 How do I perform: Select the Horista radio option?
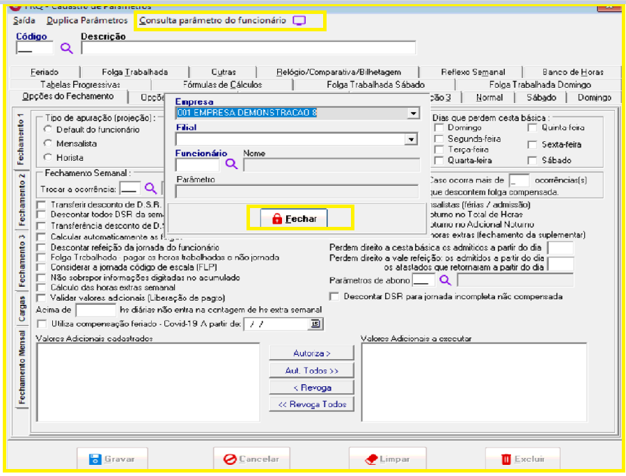click(x=48, y=157)
